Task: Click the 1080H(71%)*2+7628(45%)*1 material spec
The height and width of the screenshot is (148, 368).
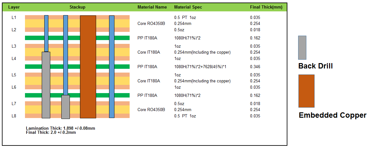Action: click(200, 67)
